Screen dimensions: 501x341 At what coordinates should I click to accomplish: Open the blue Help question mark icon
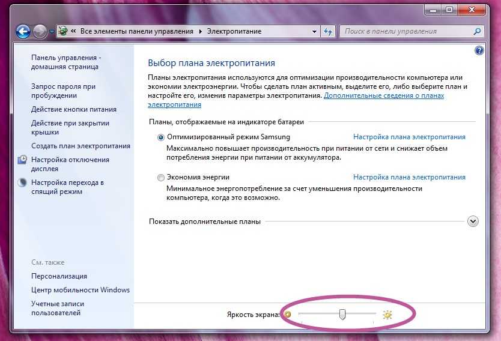[x=479, y=50]
